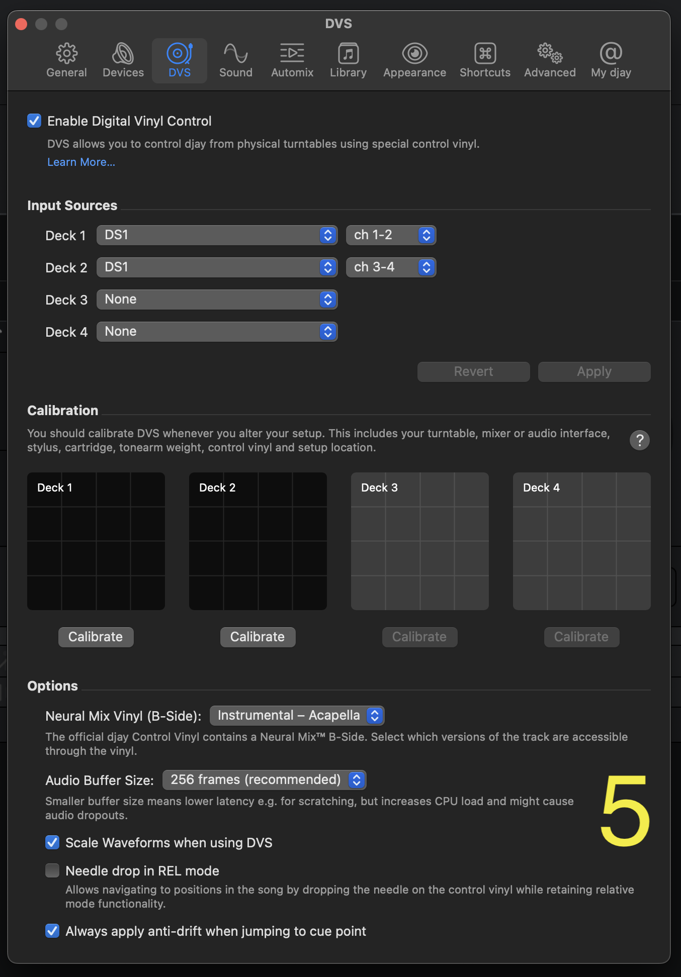Disable the Enable Digital Vinyl Control checkbox
This screenshot has height=977, width=681.
(34, 121)
